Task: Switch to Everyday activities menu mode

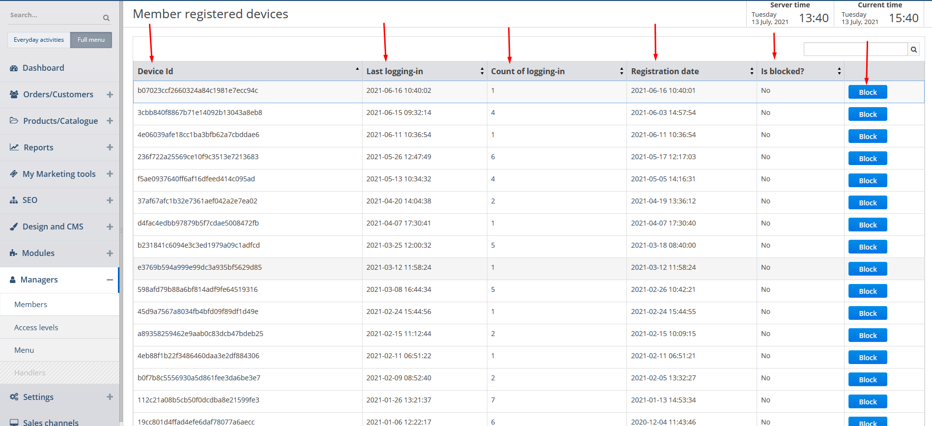Action: [39, 40]
